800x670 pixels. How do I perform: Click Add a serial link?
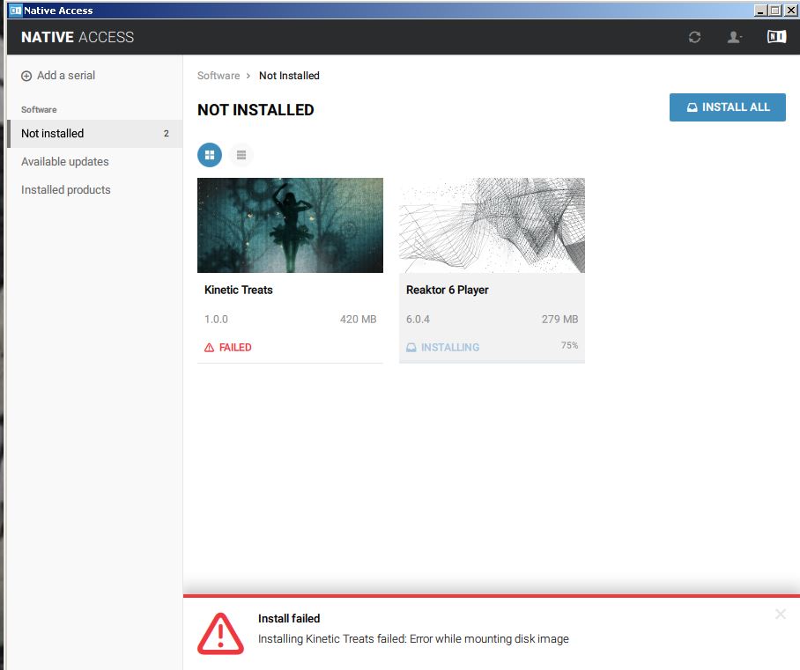66,76
